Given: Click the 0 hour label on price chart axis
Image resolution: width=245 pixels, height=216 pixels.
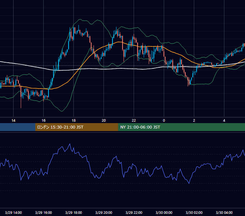Looking at the screenshot, I should [x=164, y=121].
